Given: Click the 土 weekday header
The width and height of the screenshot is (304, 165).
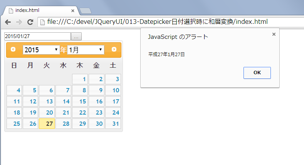Looking at the screenshot, I should click(x=113, y=65).
